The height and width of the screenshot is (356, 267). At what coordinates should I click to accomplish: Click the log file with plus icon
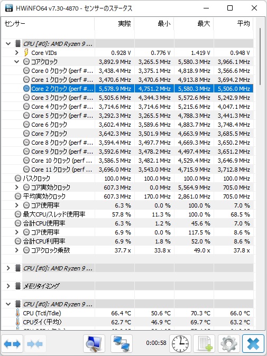coord(205,344)
